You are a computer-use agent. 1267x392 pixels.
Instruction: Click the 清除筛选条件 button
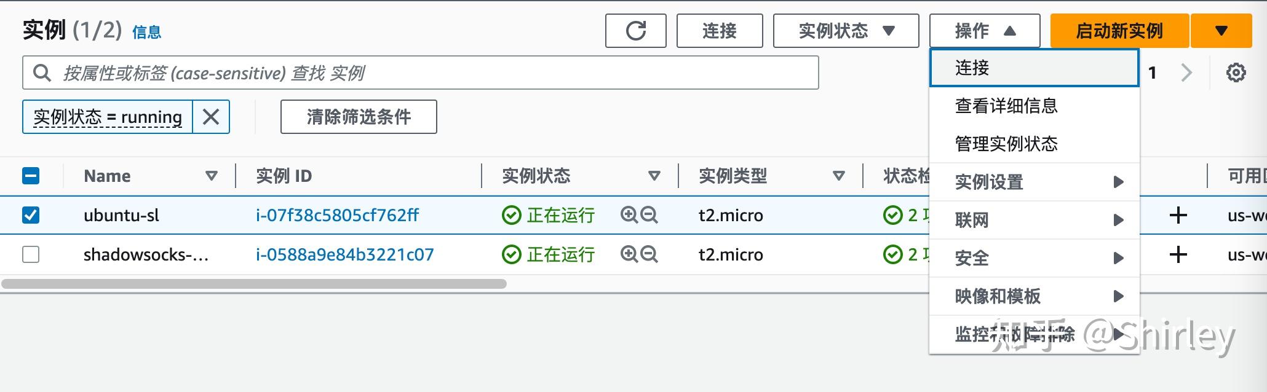(x=359, y=117)
